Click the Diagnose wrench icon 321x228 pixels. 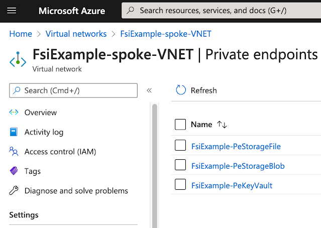pyautogui.click(x=14, y=191)
